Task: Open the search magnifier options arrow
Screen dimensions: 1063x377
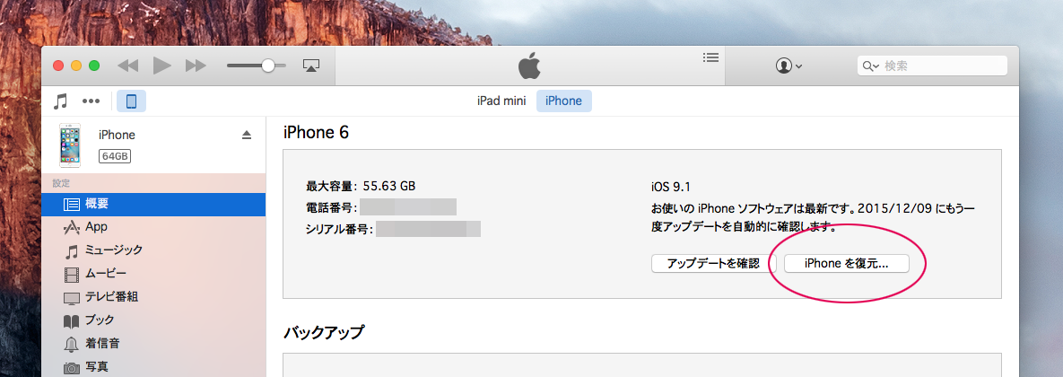Action: coord(870,66)
